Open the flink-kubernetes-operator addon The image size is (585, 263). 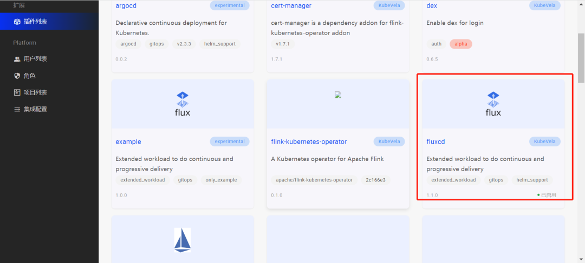309,141
